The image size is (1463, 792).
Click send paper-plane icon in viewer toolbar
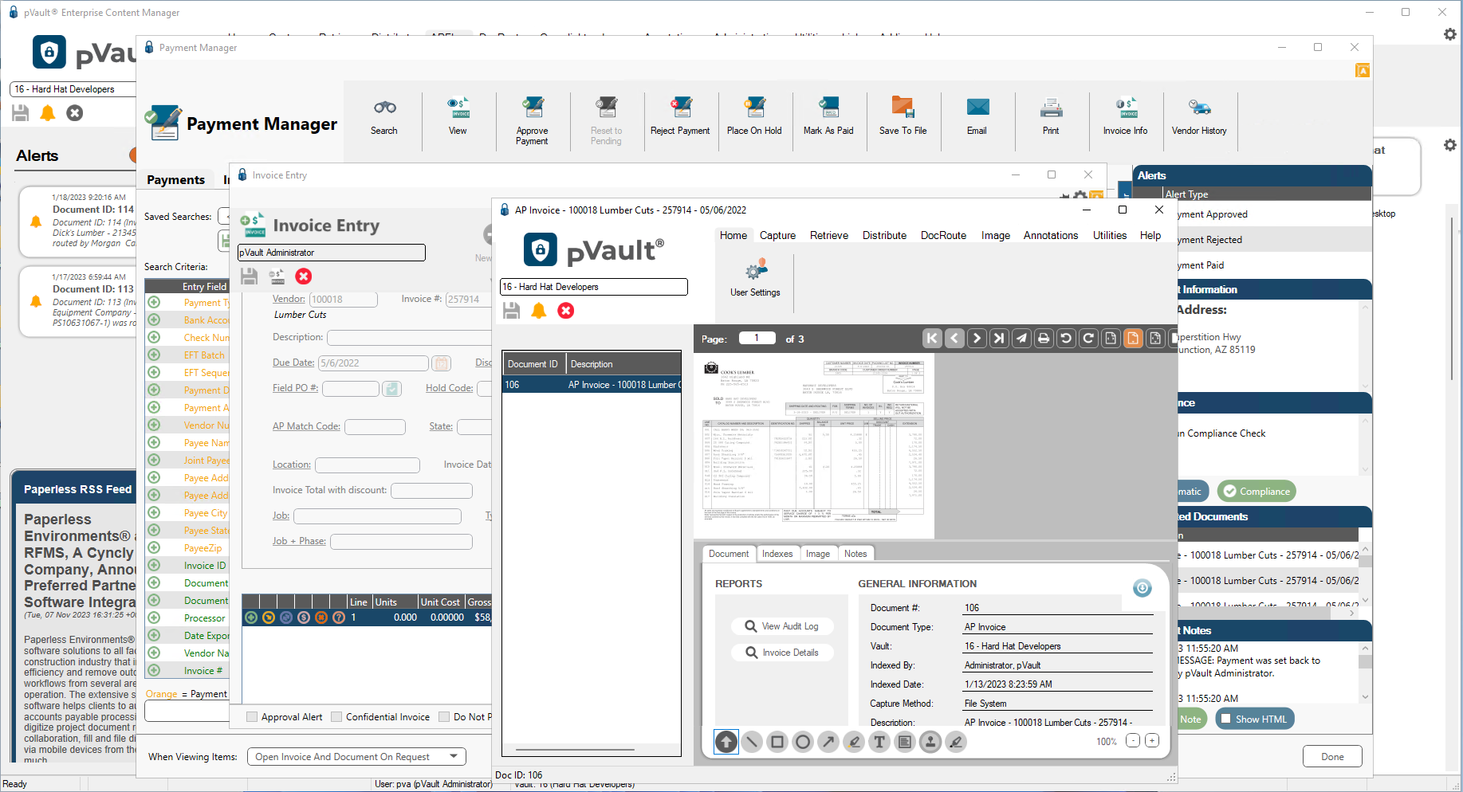pyautogui.click(x=1021, y=339)
